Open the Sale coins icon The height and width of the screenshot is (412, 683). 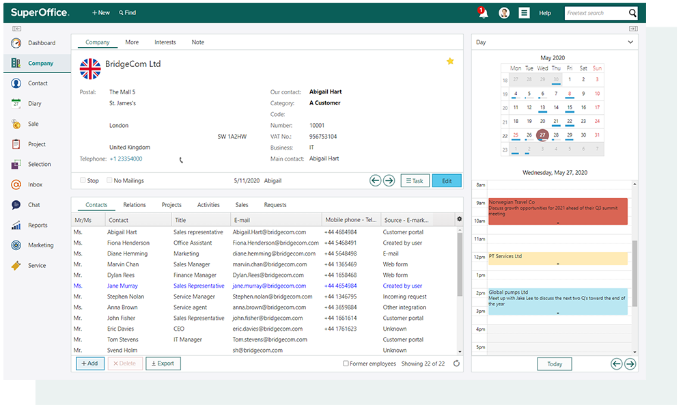tap(16, 124)
